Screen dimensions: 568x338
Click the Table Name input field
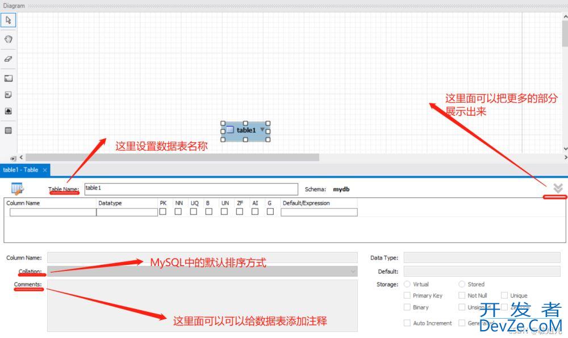click(x=191, y=189)
